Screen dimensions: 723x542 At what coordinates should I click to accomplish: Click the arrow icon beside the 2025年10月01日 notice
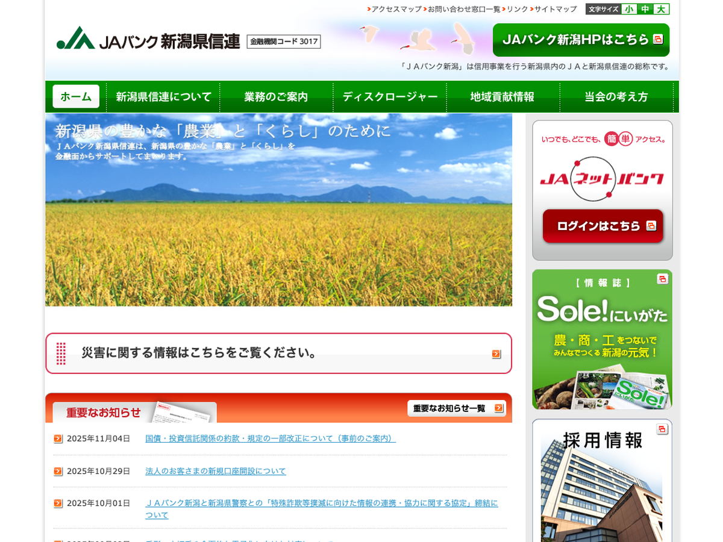58,503
